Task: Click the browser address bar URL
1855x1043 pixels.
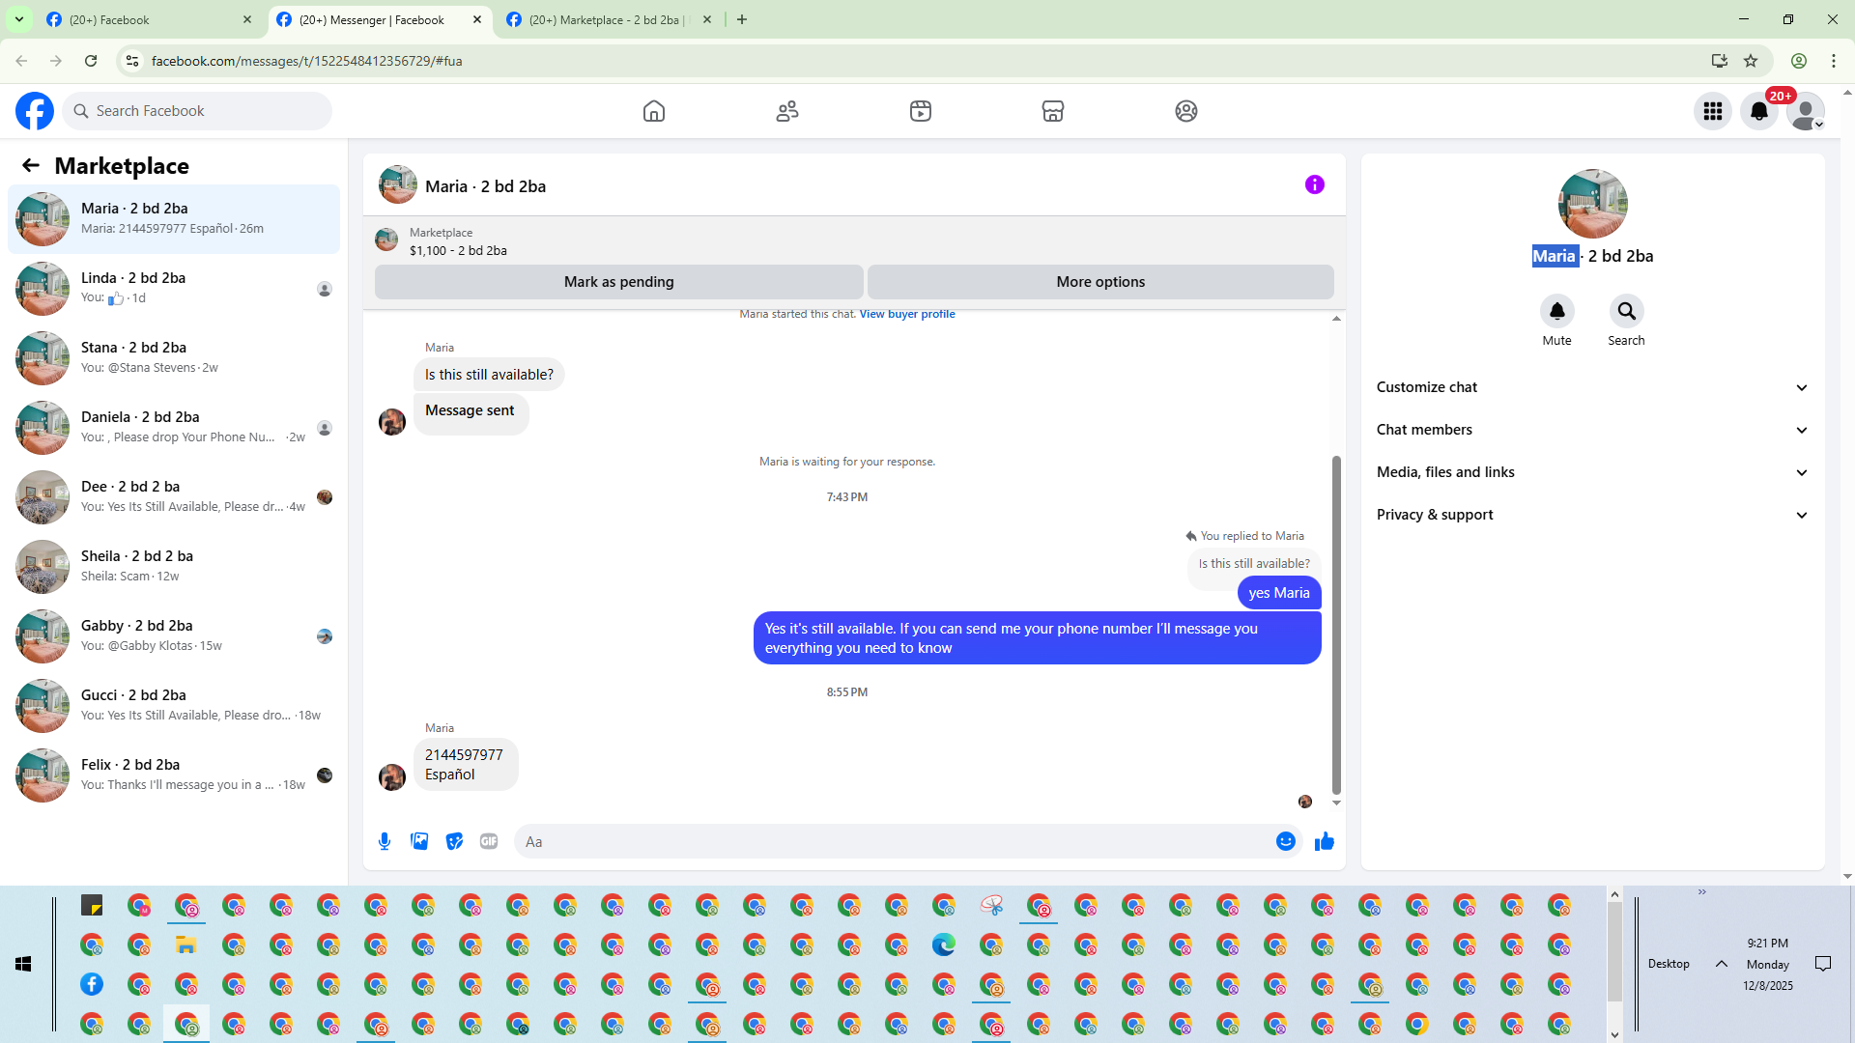Action: pos(306,61)
